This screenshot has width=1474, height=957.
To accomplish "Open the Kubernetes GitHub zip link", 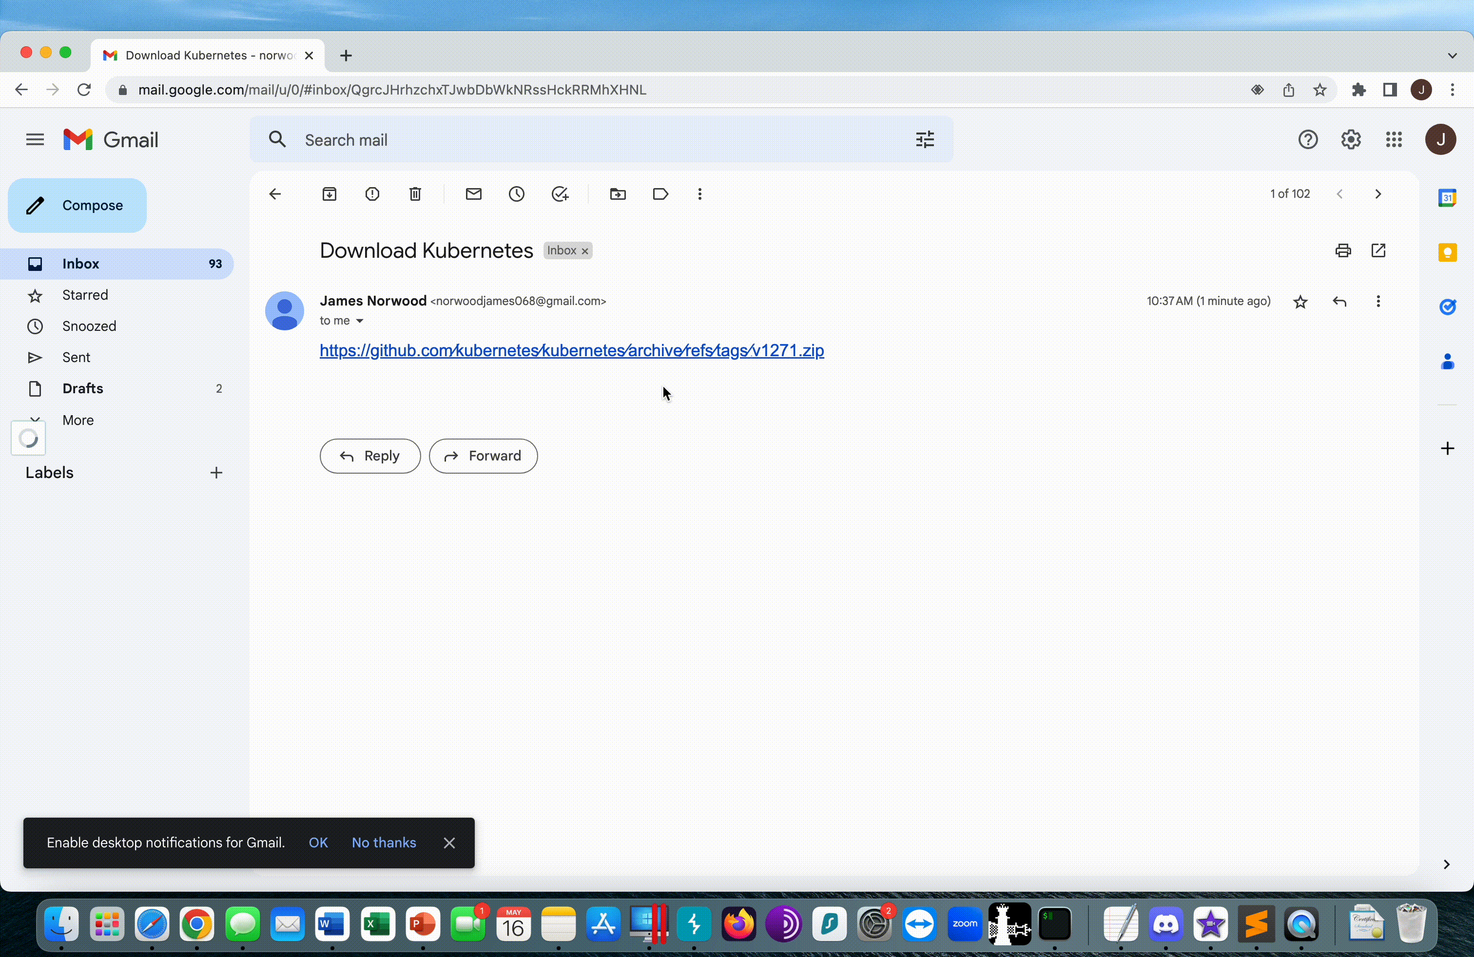I will pyautogui.click(x=571, y=350).
